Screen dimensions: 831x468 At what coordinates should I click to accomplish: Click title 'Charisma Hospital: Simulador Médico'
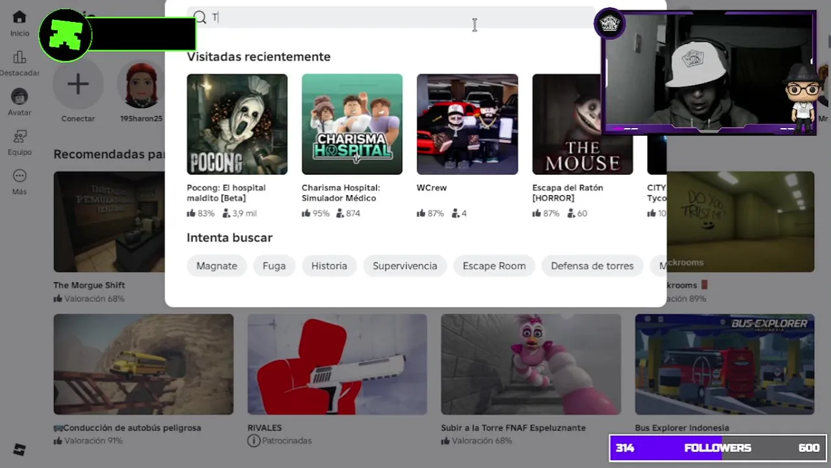tap(341, 192)
